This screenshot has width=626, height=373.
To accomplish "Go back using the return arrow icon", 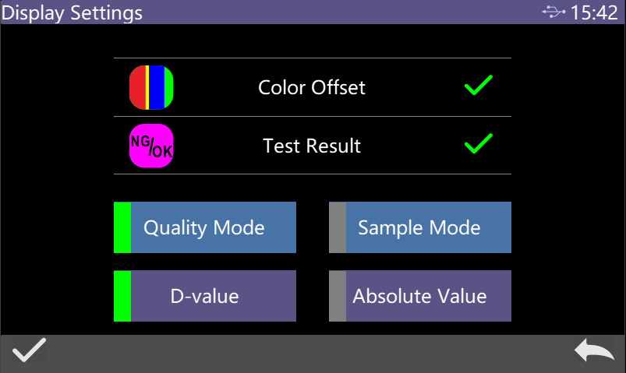I will (x=594, y=352).
